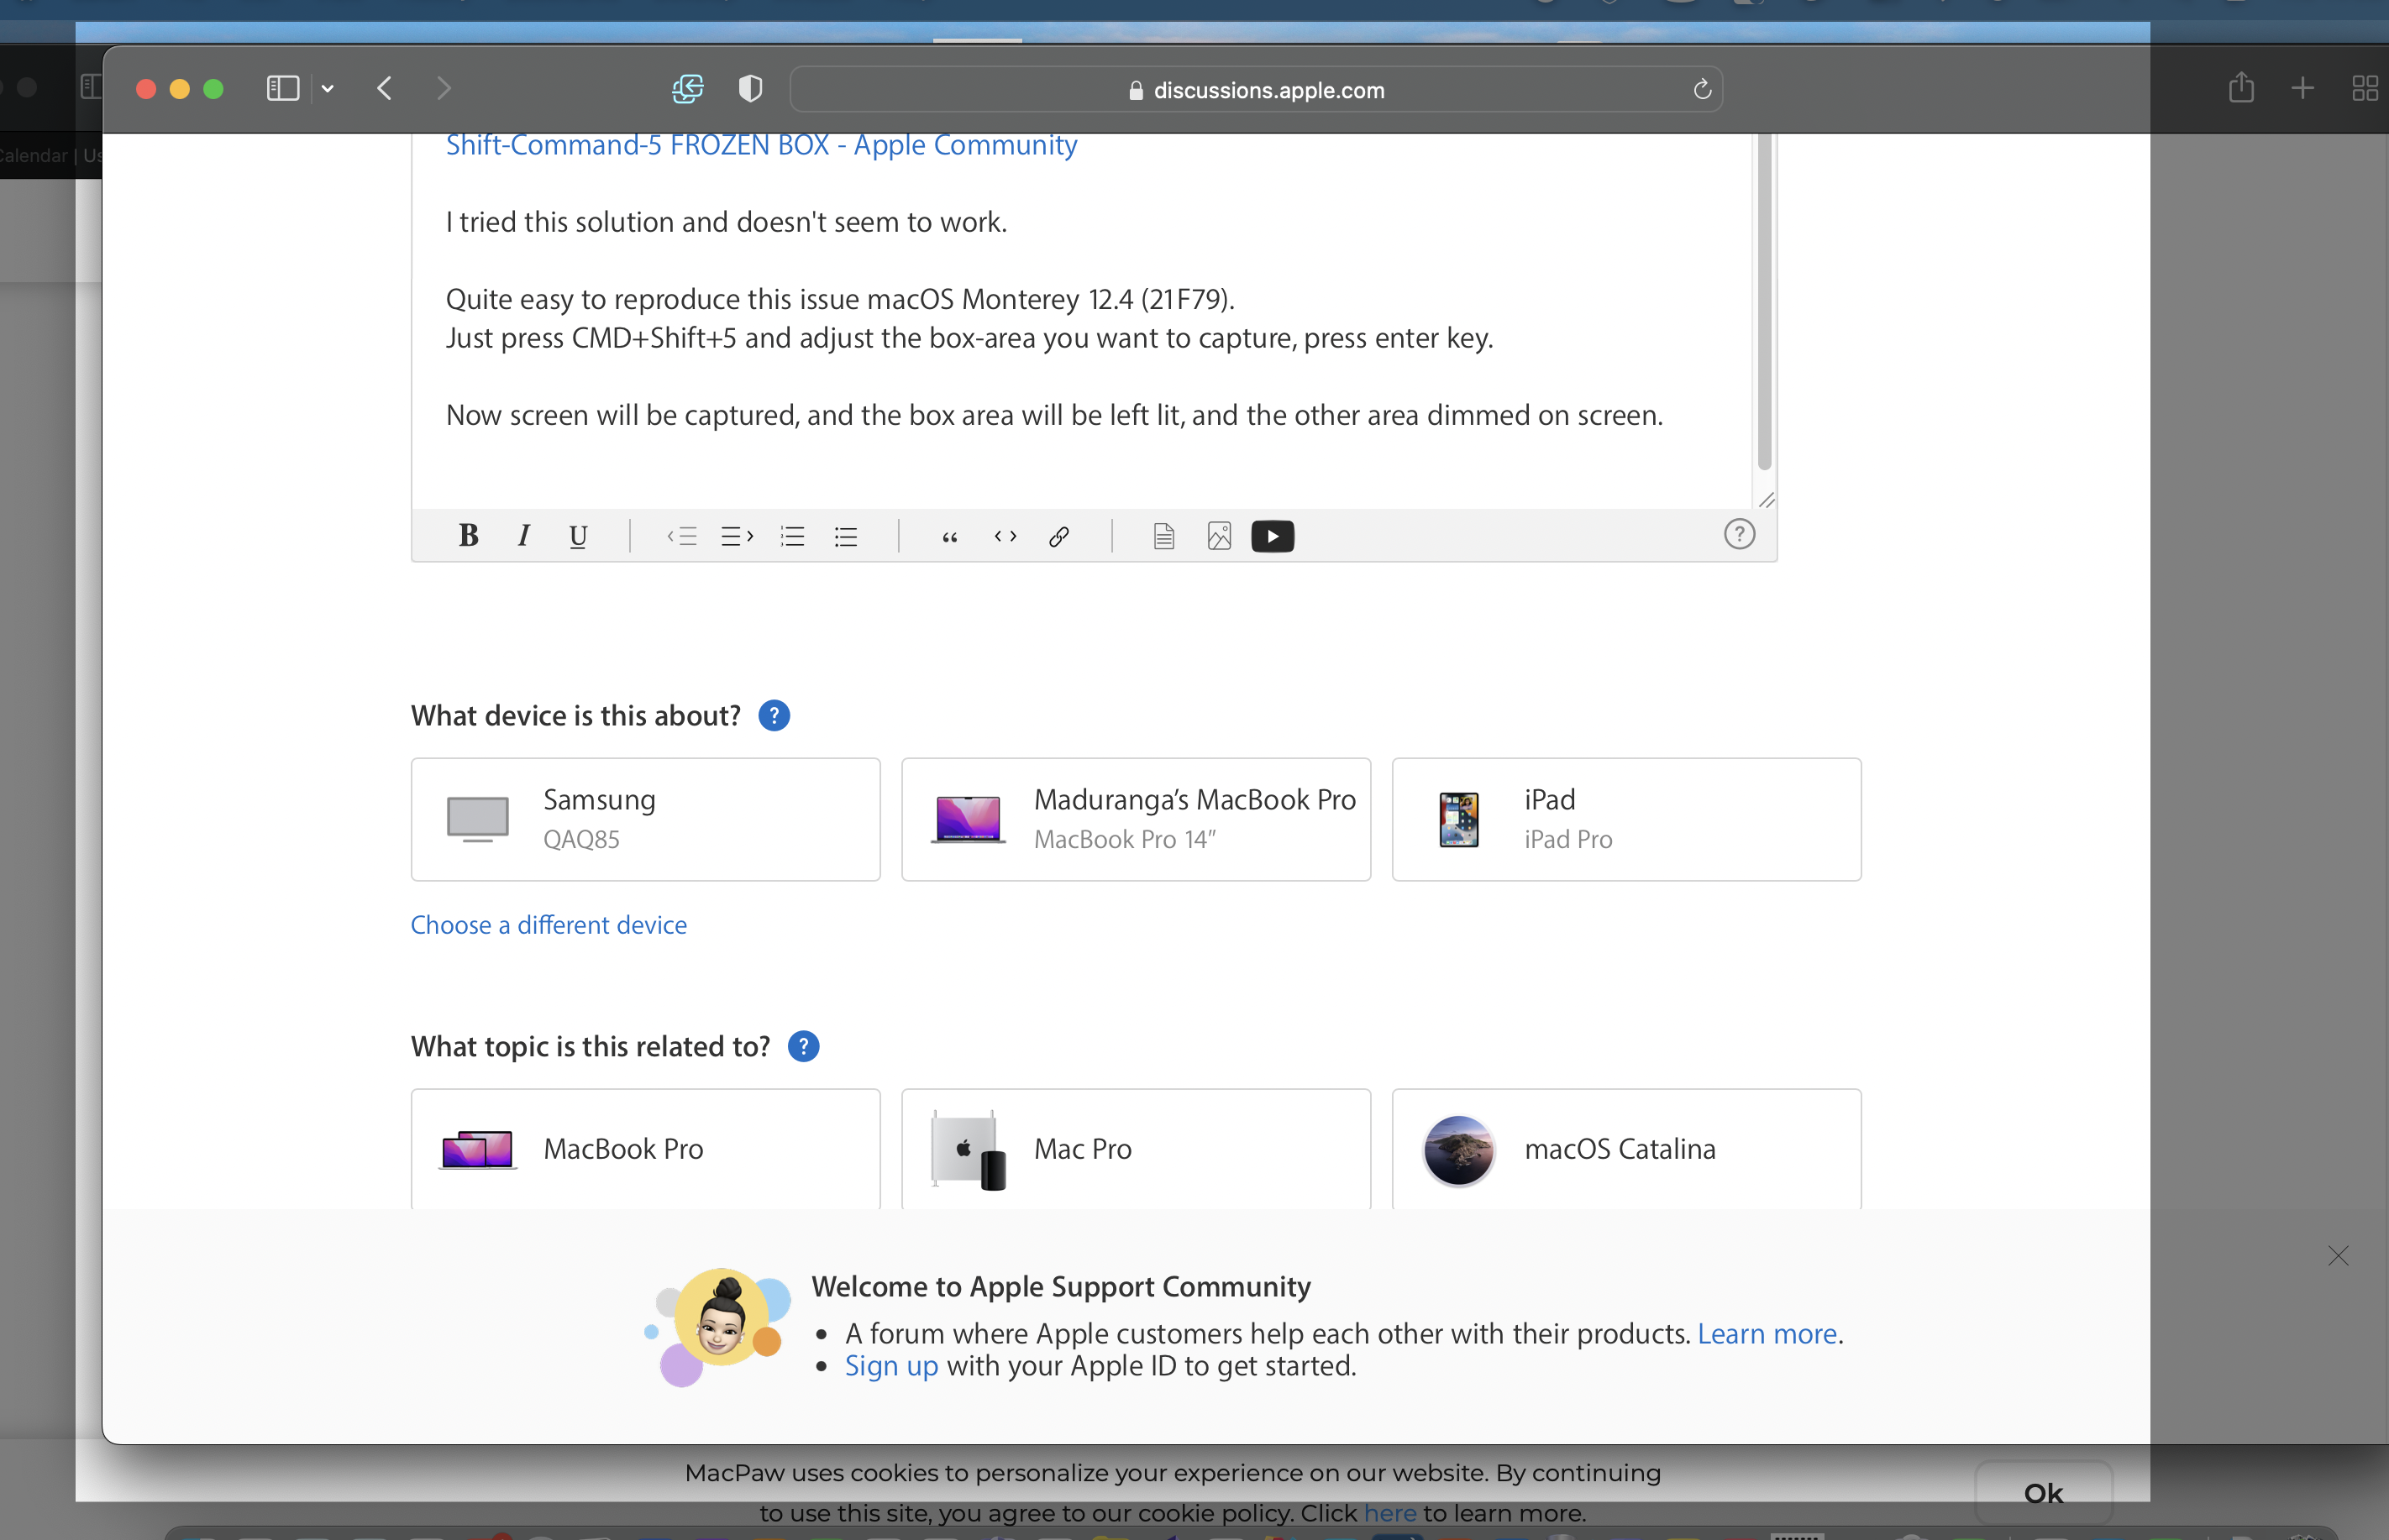Toggle bold formatting in editor
The width and height of the screenshot is (2389, 1540).
pyautogui.click(x=467, y=536)
